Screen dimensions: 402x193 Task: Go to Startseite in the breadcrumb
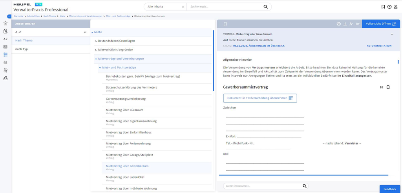(18, 16)
